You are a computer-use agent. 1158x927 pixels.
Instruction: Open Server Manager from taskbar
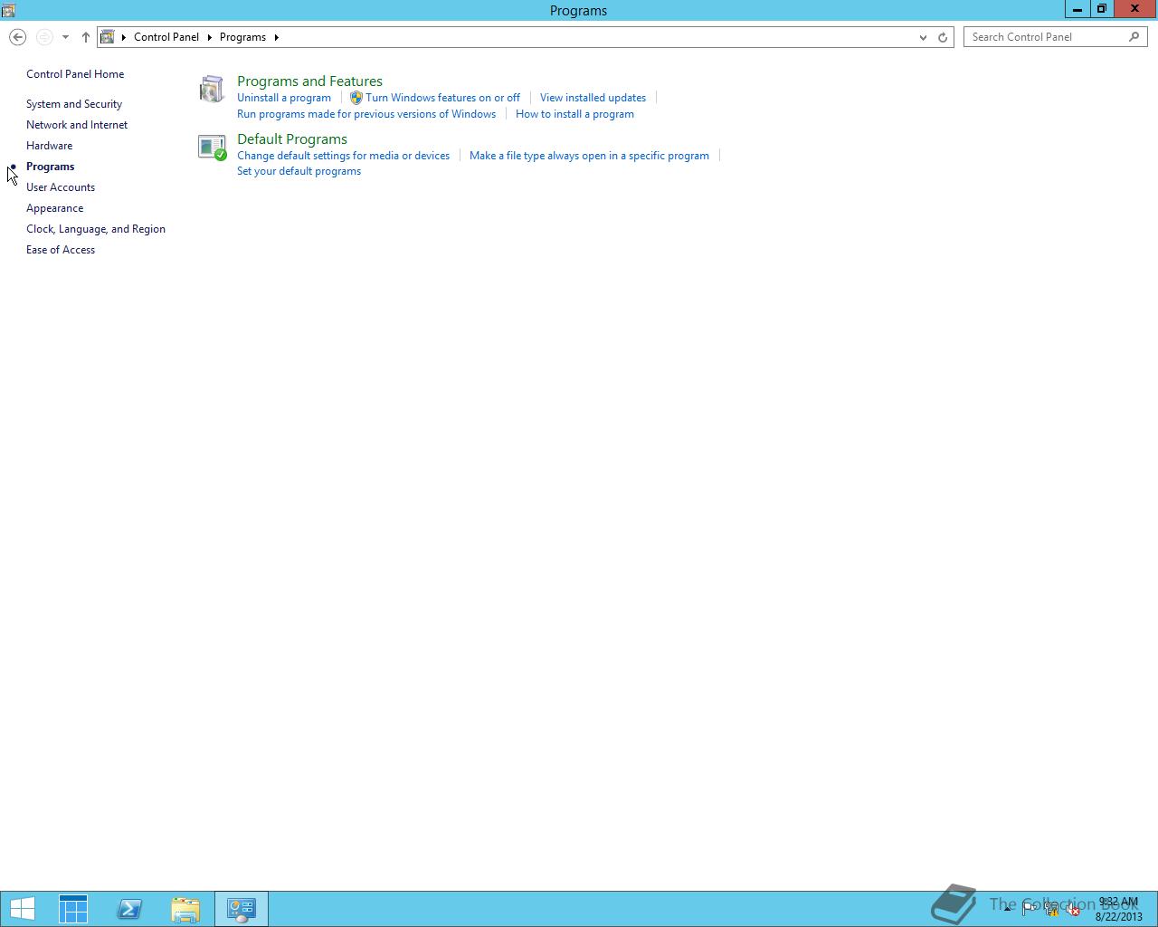[x=73, y=909]
